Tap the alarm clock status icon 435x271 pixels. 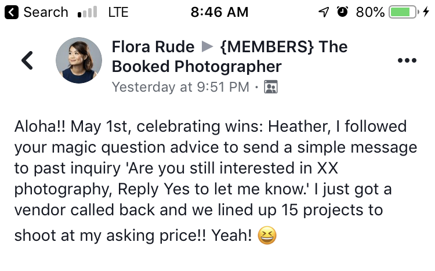tap(342, 12)
